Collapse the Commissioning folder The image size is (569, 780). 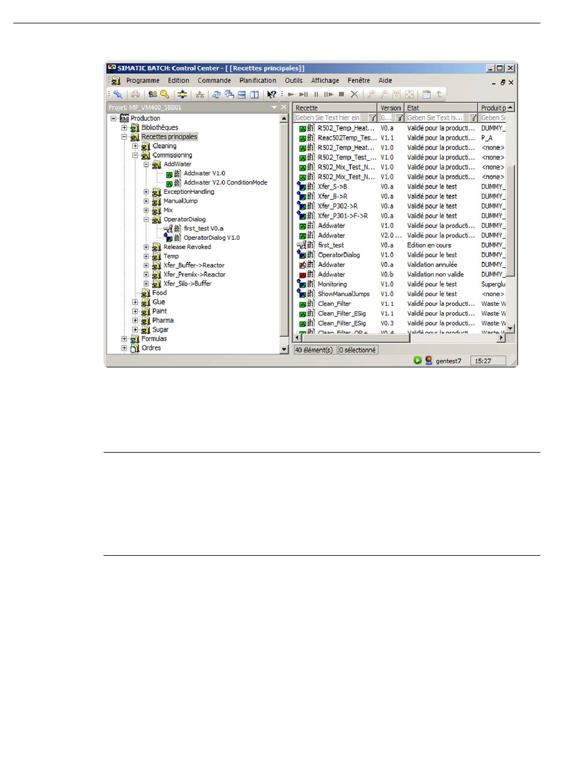click(135, 155)
